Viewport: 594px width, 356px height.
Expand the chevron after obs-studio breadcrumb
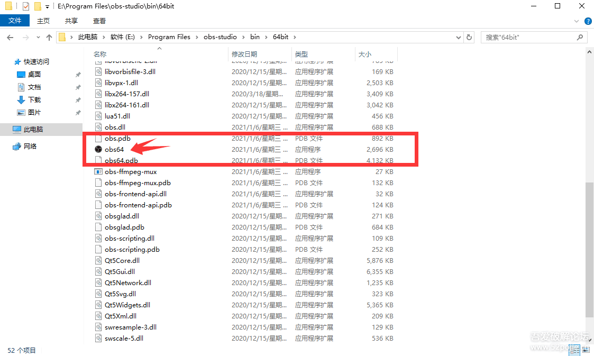244,37
